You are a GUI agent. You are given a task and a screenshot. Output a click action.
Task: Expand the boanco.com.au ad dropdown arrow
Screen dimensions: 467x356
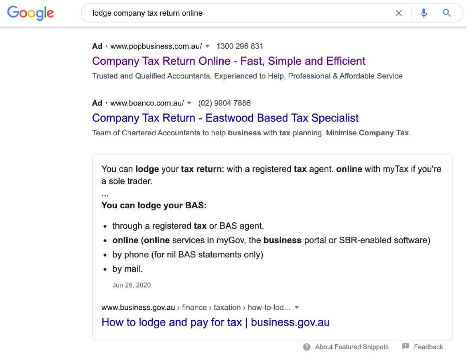pyautogui.click(x=189, y=103)
